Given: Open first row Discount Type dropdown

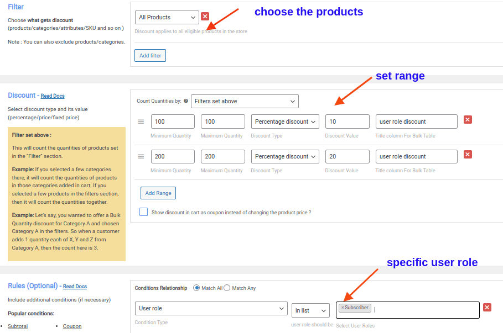Looking at the screenshot, I should click(x=285, y=121).
